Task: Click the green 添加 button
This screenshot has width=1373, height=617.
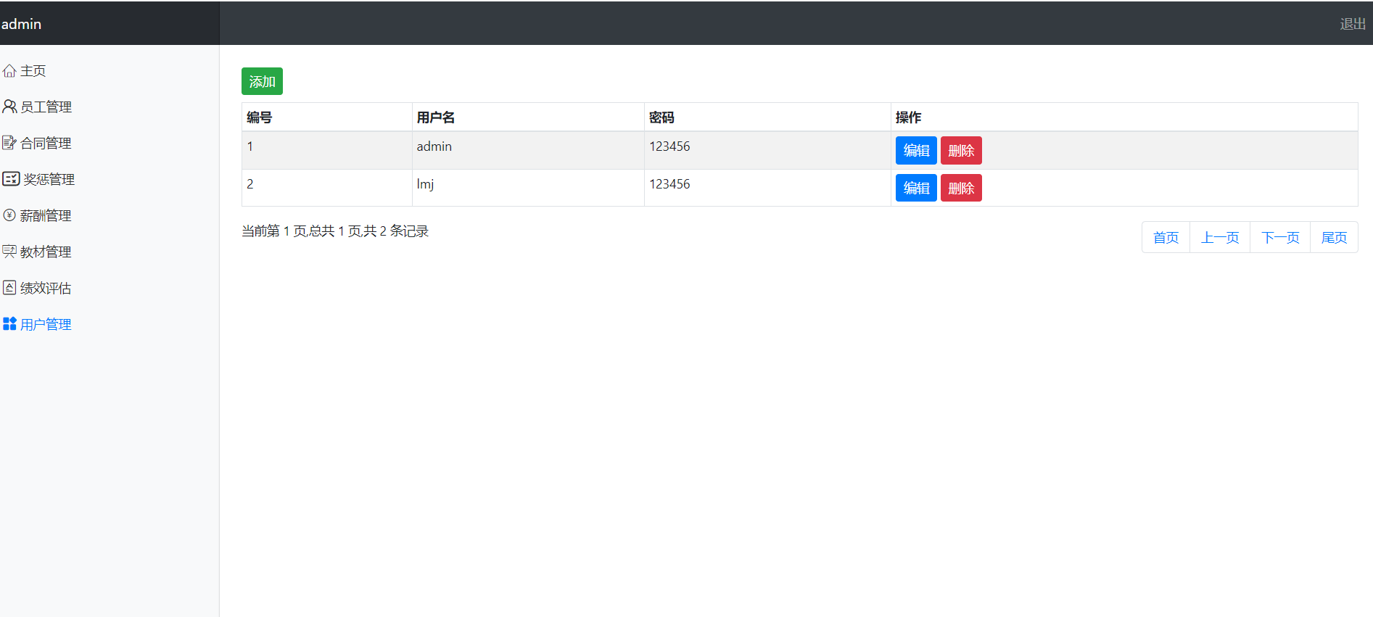Action: click(262, 81)
